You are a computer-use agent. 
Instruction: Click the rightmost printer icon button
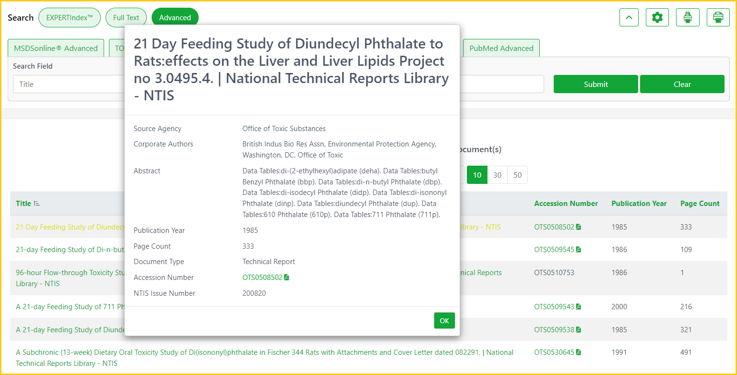[718, 18]
